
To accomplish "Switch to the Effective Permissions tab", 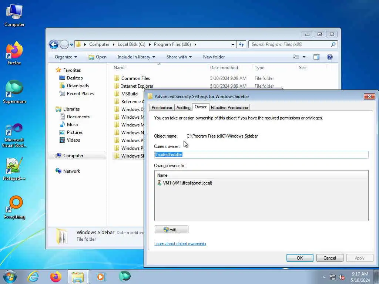I will (x=229, y=108).
